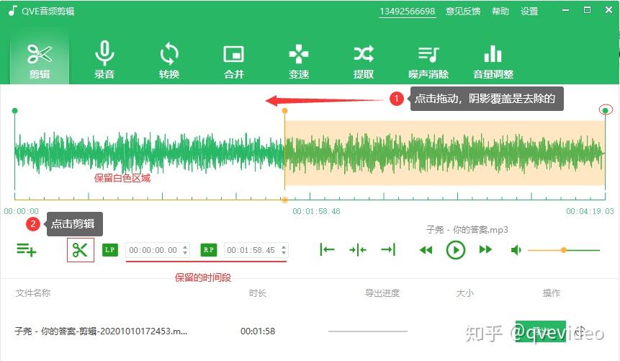Open the 转换 convert tab
Screen dimensions: 620x361
coord(169,61)
